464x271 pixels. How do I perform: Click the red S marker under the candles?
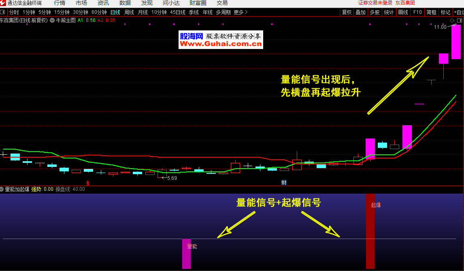(x=87, y=183)
